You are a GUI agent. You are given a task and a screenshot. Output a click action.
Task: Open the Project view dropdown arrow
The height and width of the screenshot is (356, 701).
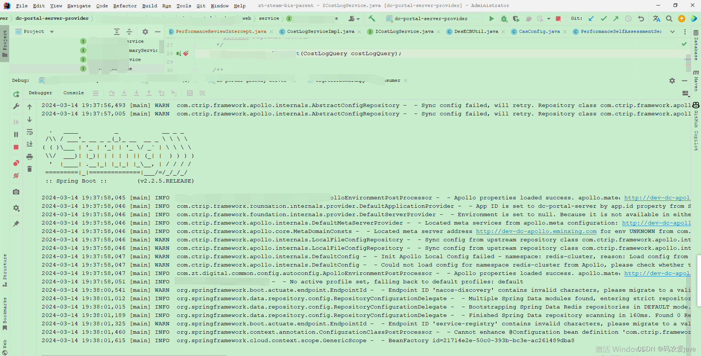[52, 32]
